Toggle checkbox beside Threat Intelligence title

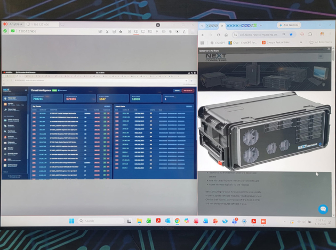point(59,90)
